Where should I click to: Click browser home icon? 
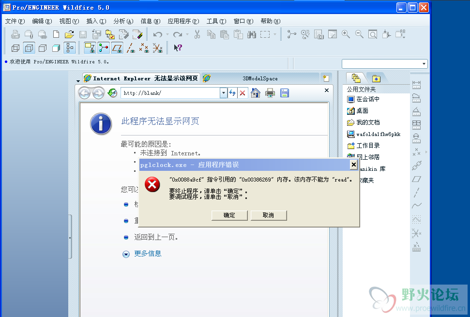click(256, 93)
